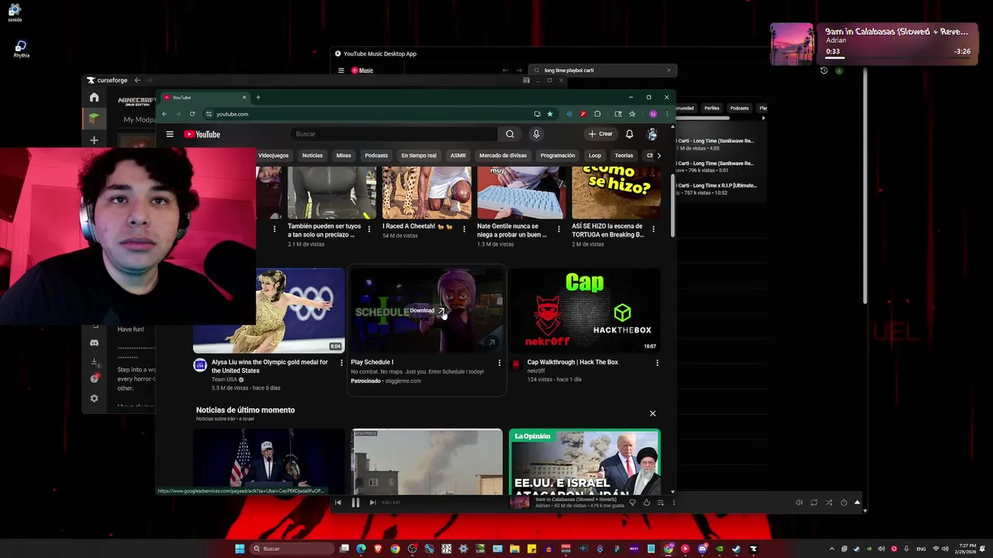Open CurseForge settings gear icon
This screenshot has width=993, height=558.
pyautogui.click(x=94, y=398)
